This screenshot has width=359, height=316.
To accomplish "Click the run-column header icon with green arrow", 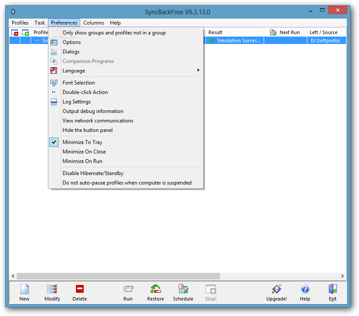I will click(x=25, y=32).
